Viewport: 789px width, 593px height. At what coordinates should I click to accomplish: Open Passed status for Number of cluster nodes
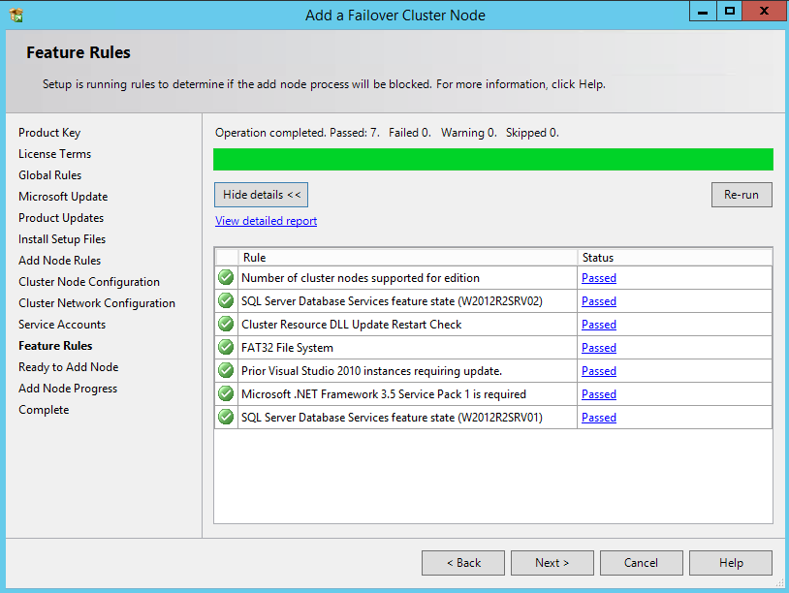coord(599,278)
